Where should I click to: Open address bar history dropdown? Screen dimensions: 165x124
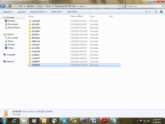click(119, 6)
